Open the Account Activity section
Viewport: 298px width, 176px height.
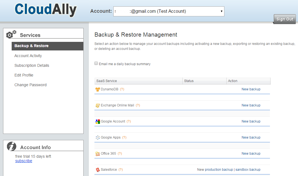click(x=28, y=56)
